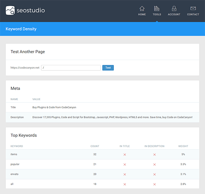Image resolution: width=205 pixels, height=194 pixels.
Task: Select the CONTACT menu label
Action: tap(193, 14)
